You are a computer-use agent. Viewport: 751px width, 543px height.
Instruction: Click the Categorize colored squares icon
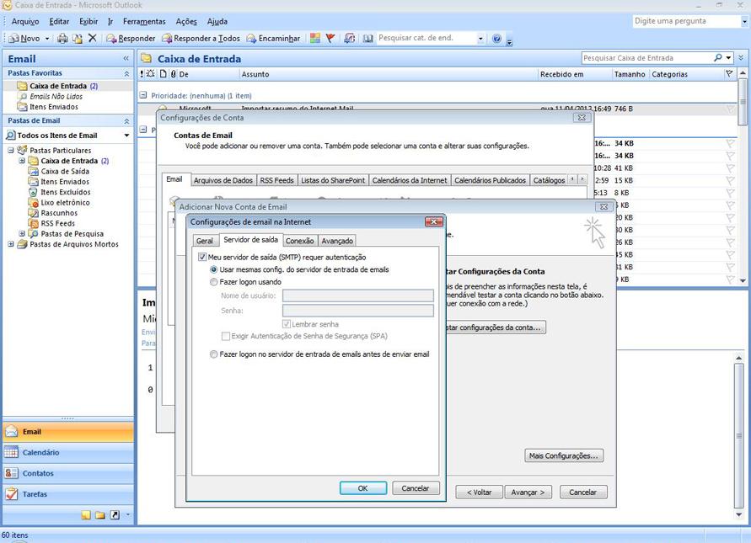(x=314, y=38)
